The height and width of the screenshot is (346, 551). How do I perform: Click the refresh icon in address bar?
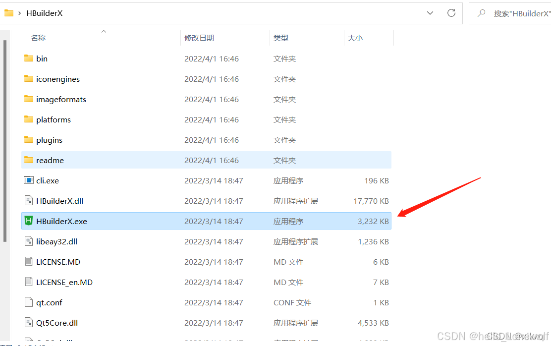tap(451, 13)
